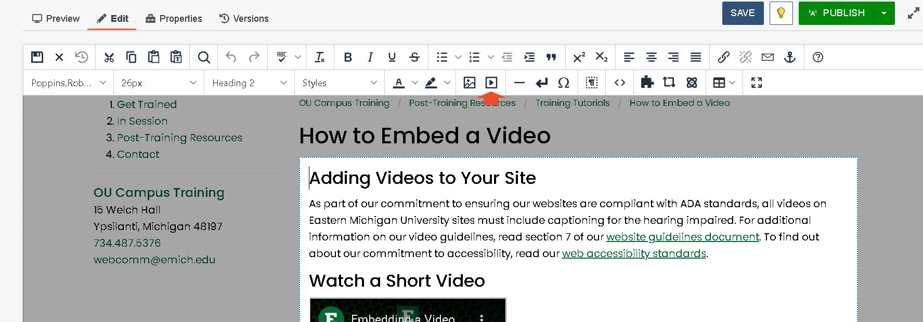Click the lightbulb page check button
The height and width of the screenshot is (322, 923).
[x=781, y=13]
